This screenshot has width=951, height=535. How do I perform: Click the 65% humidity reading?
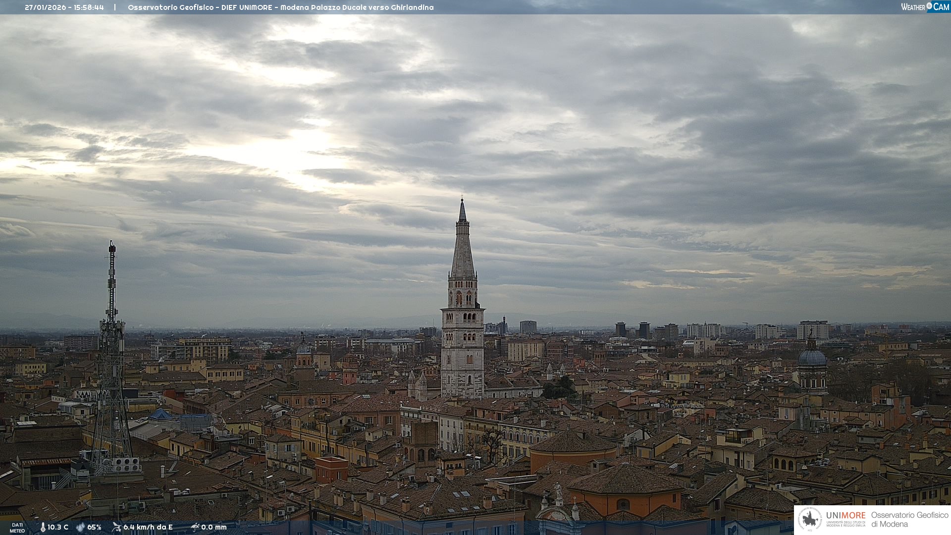94,527
